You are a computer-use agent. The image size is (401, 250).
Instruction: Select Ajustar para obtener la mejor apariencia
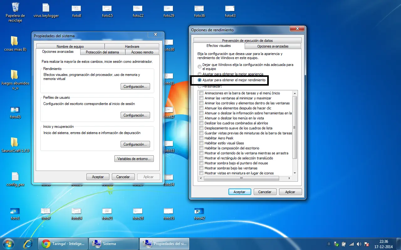[200, 74]
